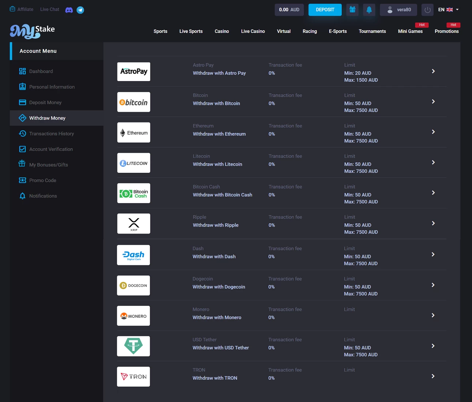Open the Affiliate link
The height and width of the screenshot is (402, 472).
(22, 9)
